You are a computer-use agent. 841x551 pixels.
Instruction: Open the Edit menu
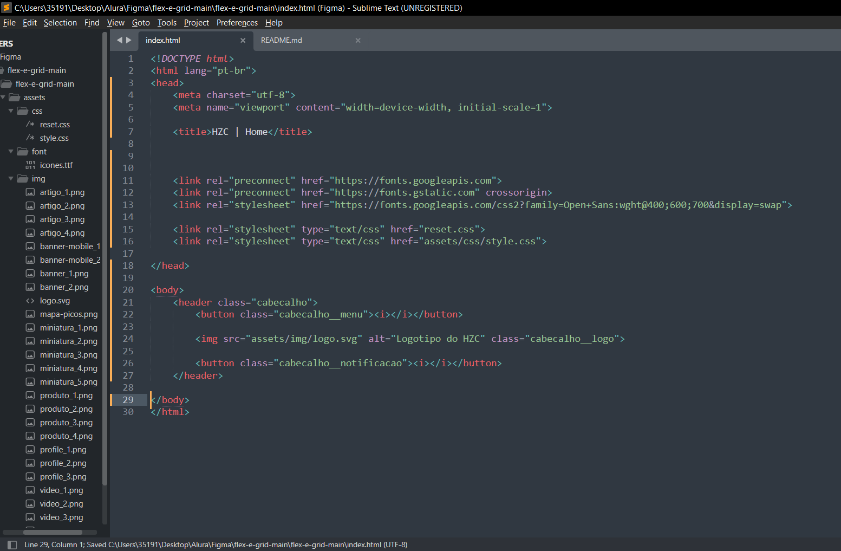pos(30,23)
